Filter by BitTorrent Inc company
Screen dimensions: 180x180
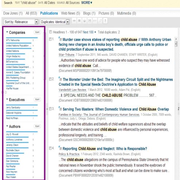12,62
